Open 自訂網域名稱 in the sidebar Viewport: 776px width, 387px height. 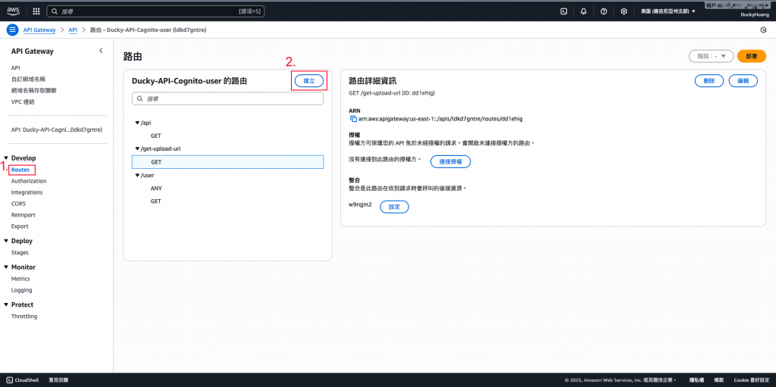(28, 80)
